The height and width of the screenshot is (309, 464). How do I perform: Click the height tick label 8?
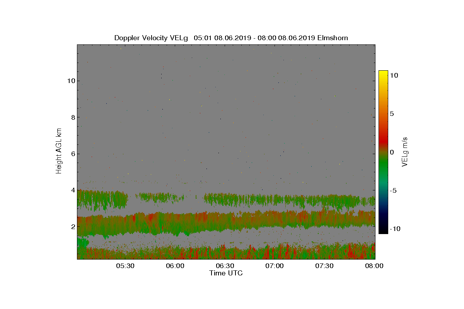tap(72, 117)
